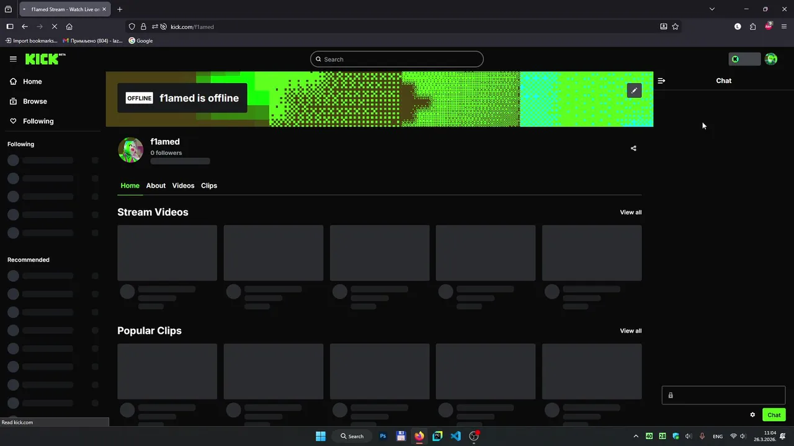Open the ENG language switcher
Screen dimensions: 794x446
tap(718, 437)
